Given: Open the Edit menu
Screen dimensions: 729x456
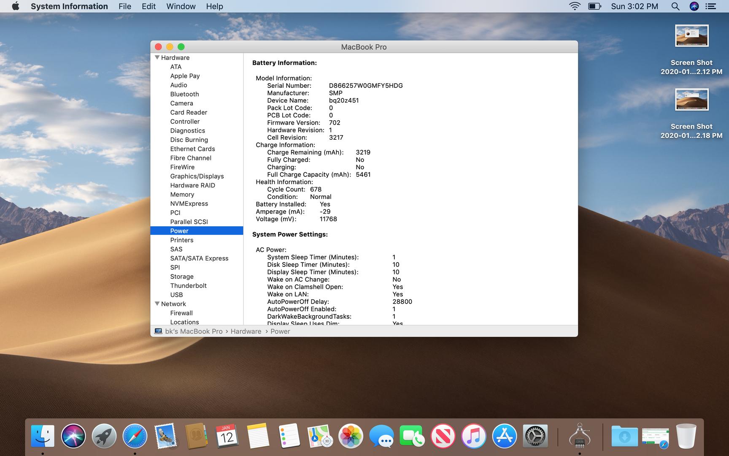Looking at the screenshot, I should point(148,6).
